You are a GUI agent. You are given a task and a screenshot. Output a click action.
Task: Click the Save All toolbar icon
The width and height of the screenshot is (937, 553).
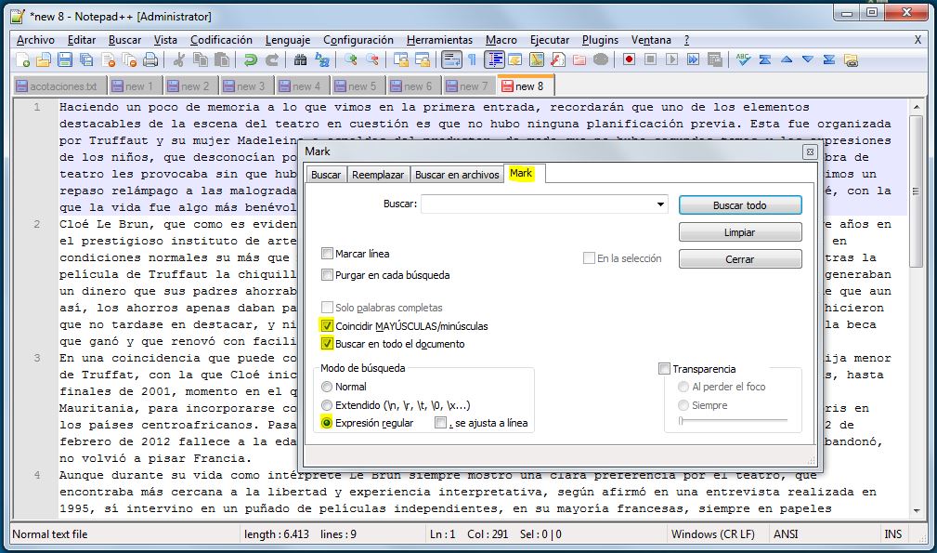tap(86, 59)
